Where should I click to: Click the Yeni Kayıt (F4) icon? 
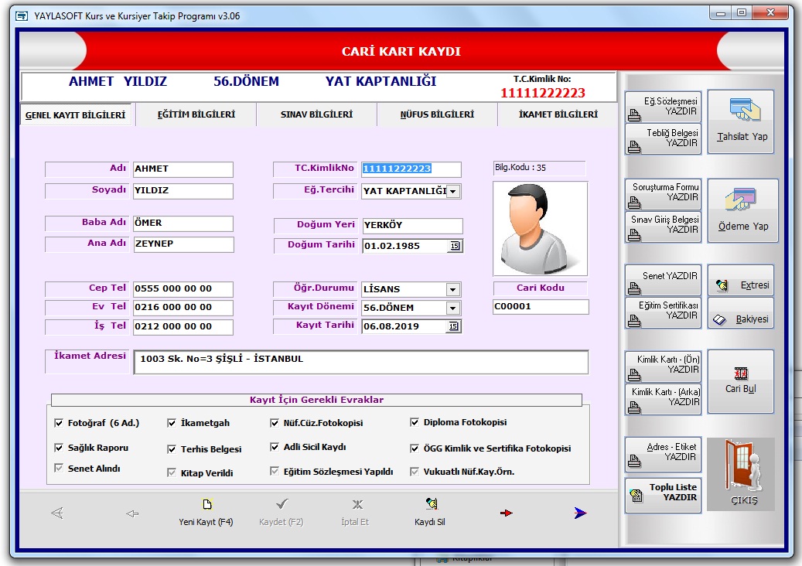point(206,505)
